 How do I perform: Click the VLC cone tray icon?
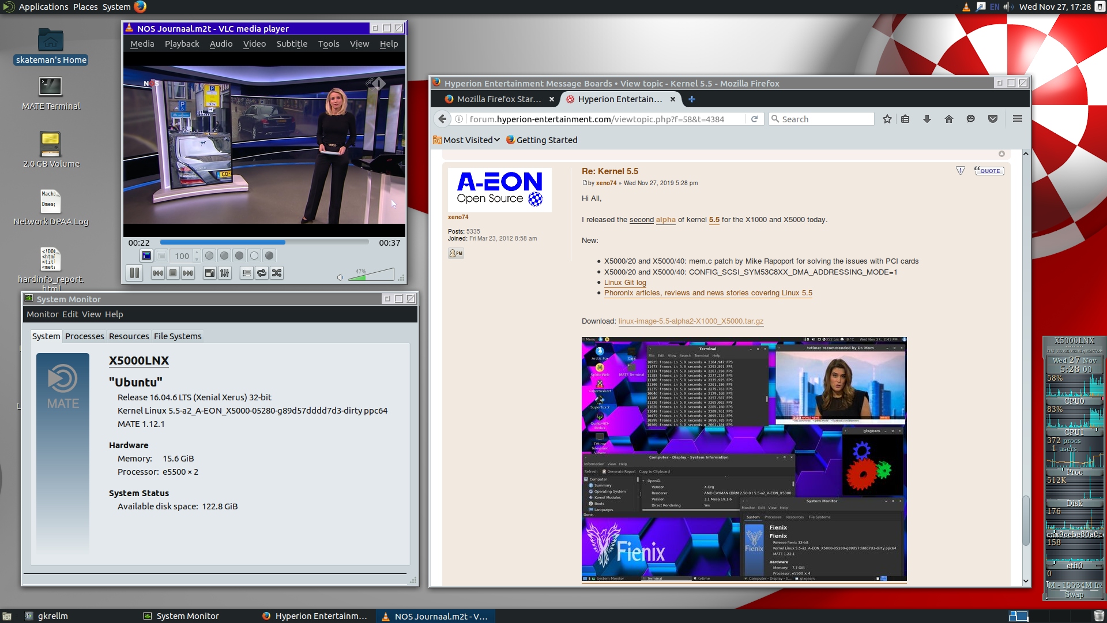(x=966, y=7)
